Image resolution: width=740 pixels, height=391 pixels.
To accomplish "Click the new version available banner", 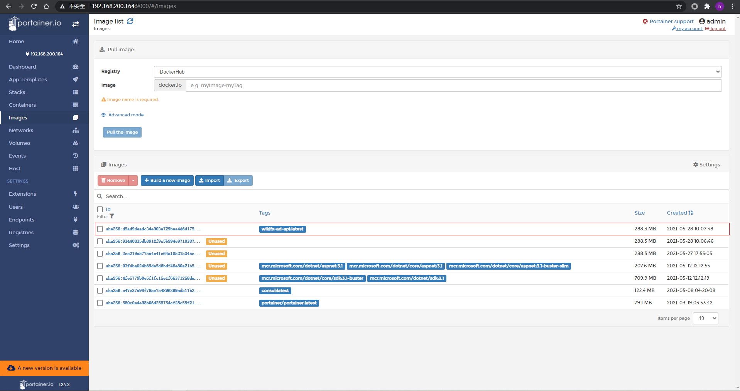I will tap(44, 368).
